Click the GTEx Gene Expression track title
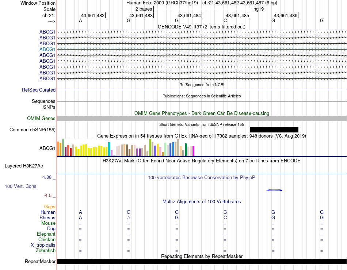 point(201,136)
